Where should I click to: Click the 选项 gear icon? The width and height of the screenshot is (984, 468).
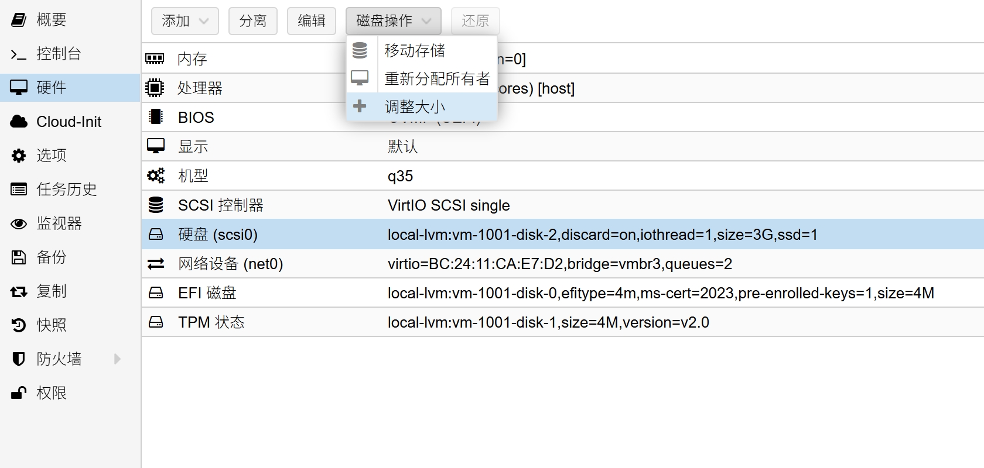[19, 156]
